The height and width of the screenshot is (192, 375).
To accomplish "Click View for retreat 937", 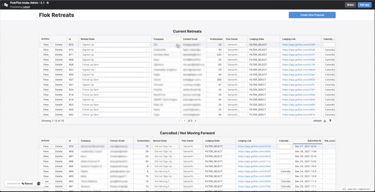I will pyautogui.click(x=46, y=80).
